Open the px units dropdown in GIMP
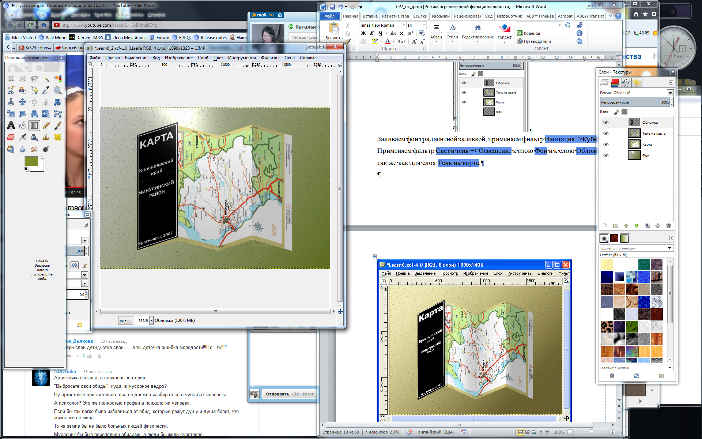The width and height of the screenshot is (702, 439). 125,320
